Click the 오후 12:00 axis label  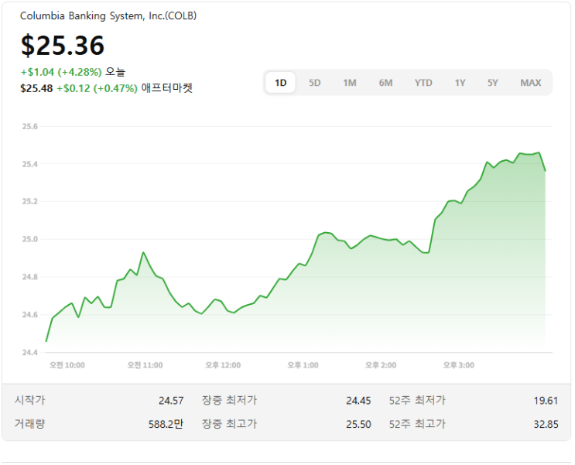[223, 365]
